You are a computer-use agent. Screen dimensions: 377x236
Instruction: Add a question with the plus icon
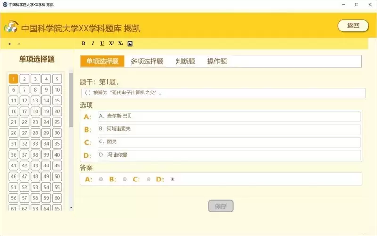point(10,44)
